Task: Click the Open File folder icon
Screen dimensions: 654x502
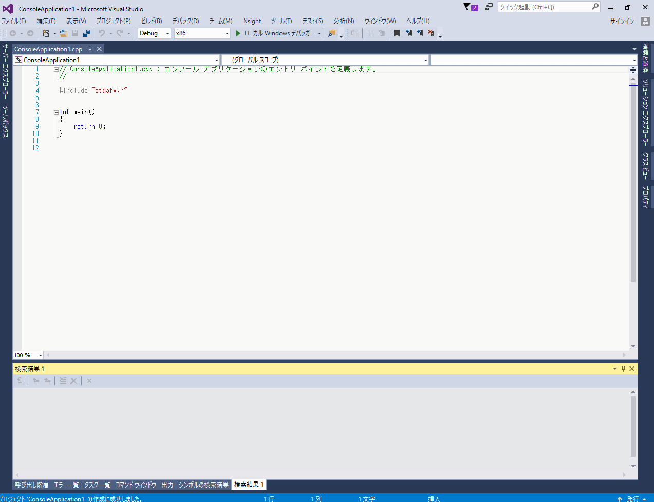Action: pyautogui.click(x=63, y=33)
